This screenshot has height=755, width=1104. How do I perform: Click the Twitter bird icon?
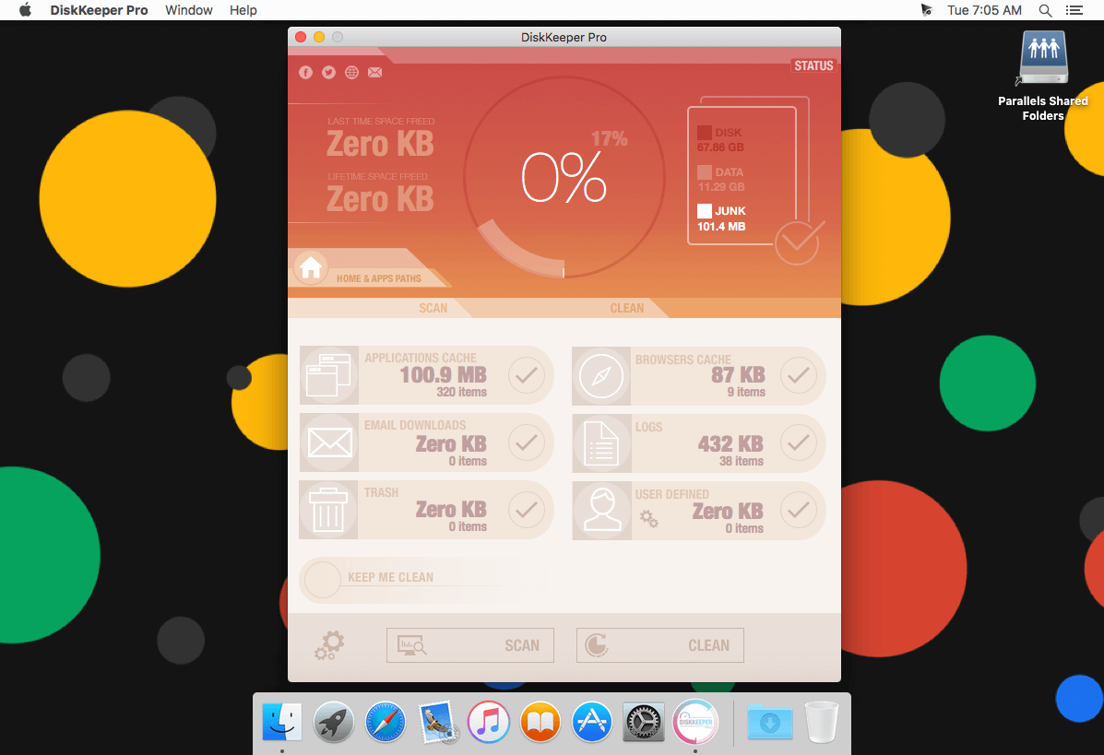[329, 73]
